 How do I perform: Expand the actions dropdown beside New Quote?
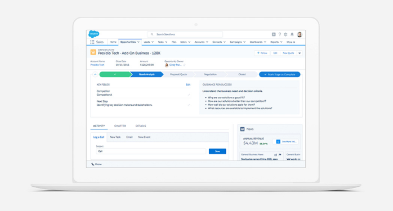pos(300,53)
